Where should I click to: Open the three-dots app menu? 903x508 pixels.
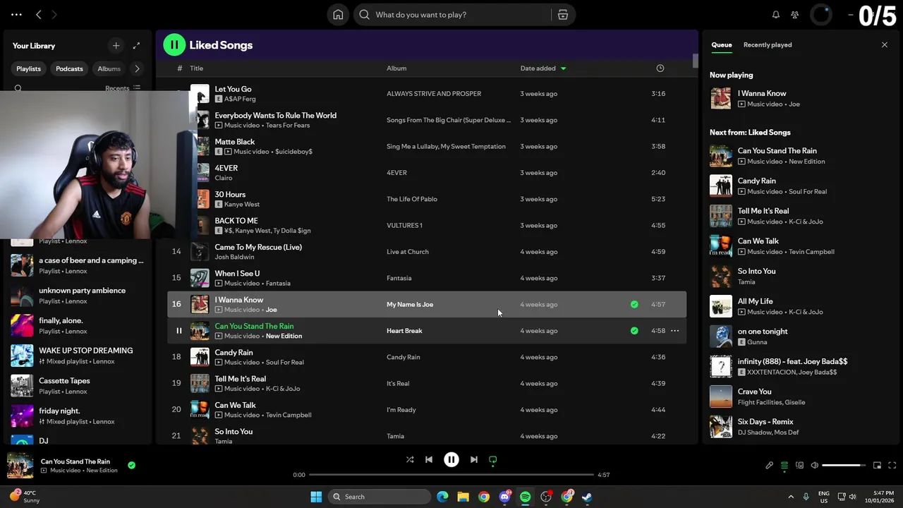pyautogui.click(x=16, y=15)
